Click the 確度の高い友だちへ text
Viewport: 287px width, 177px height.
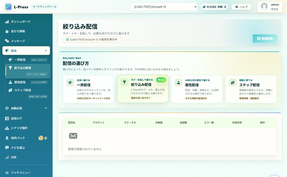(141, 98)
